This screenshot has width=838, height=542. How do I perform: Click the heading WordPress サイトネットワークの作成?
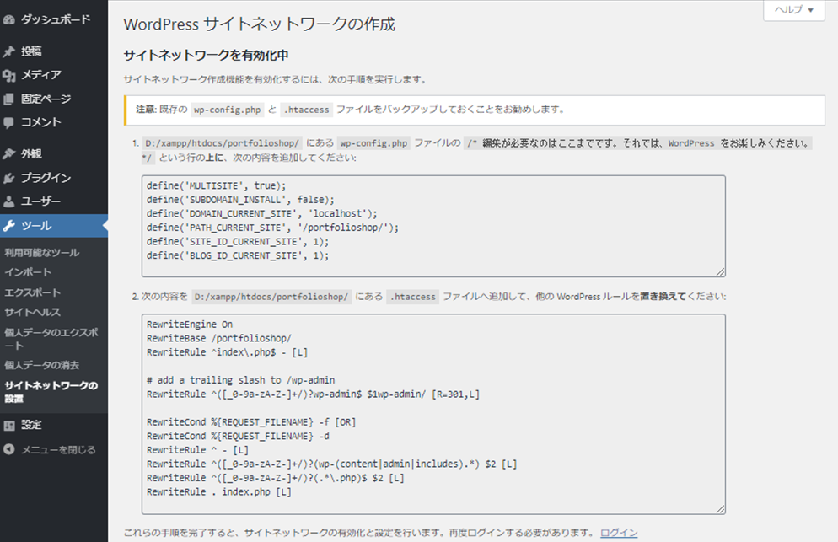[259, 24]
